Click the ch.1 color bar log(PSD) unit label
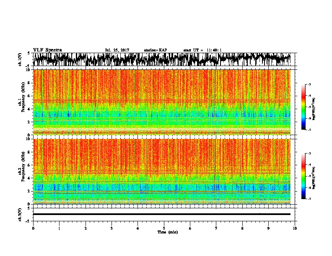Screen dimensions: 332x256 tap(314, 109)
